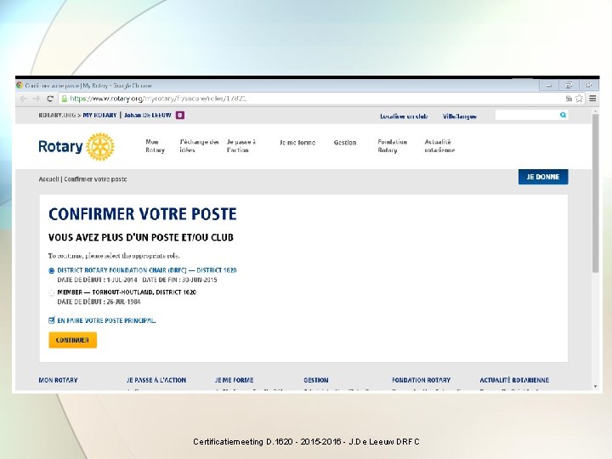Viewport: 612px width, 459px height.
Task: Click the 'En faire votre poste principal' label
Action: click(106, 320)
